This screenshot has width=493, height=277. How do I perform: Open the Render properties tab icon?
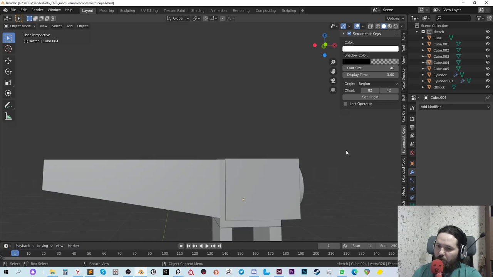(x=412, y=119)
